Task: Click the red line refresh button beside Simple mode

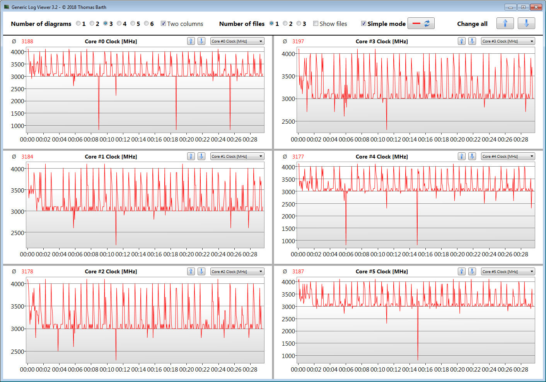Action: (x=421, y=23)
